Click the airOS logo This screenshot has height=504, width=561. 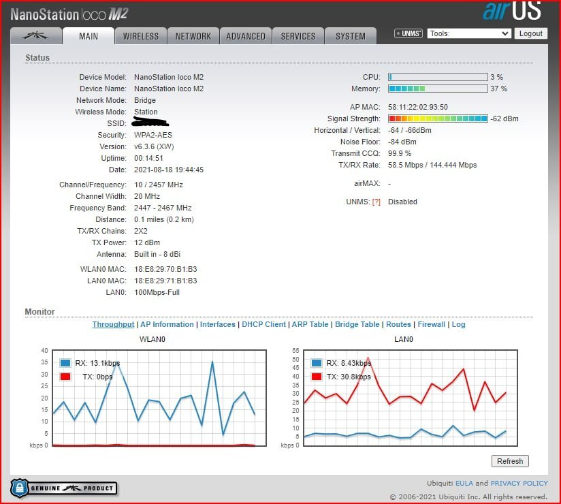click(x=513, y=11)
